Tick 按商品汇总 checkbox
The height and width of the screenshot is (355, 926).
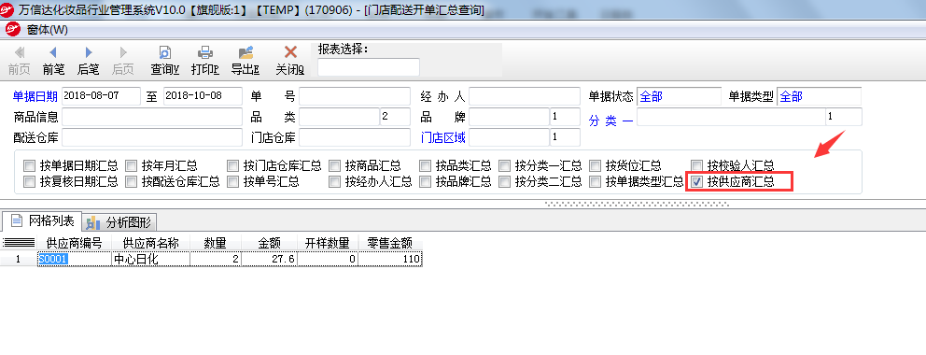point(335,165)
